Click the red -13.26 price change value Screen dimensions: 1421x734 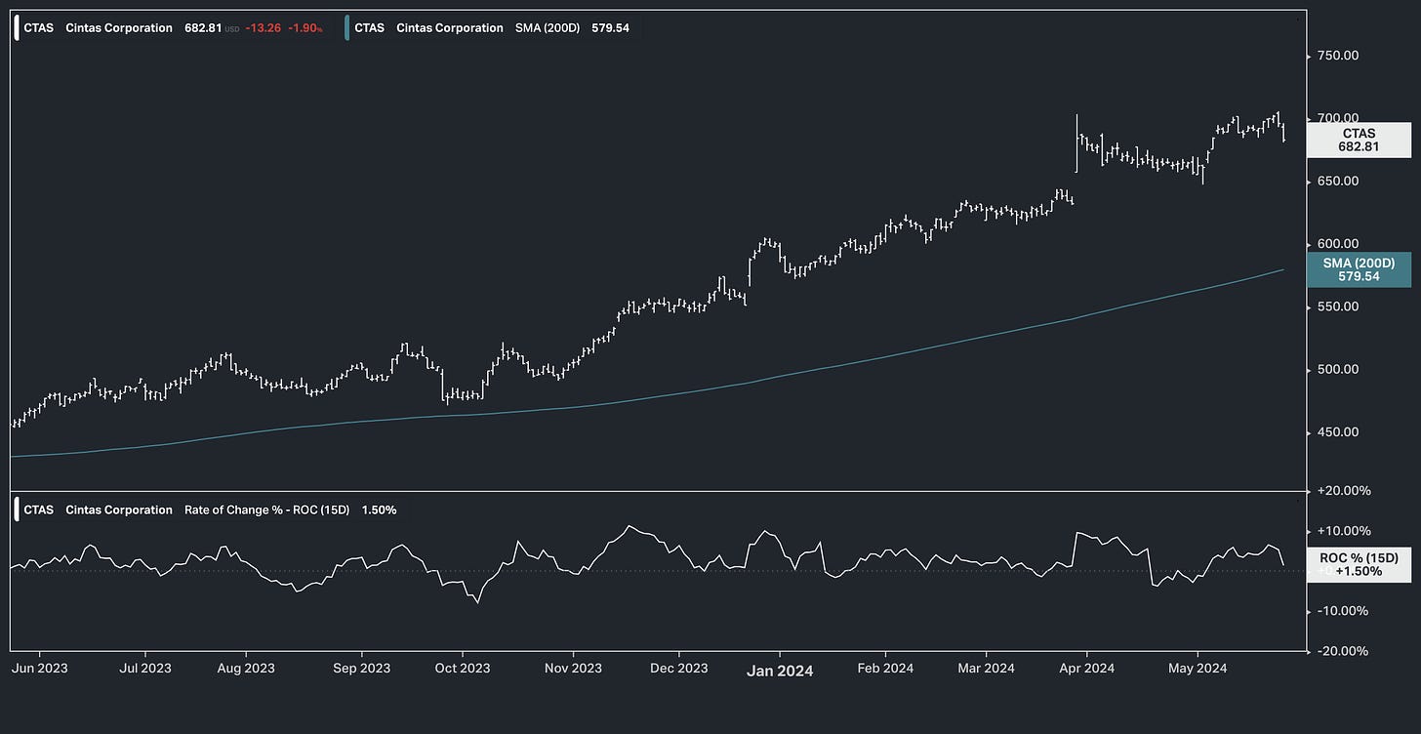(264, 28)
